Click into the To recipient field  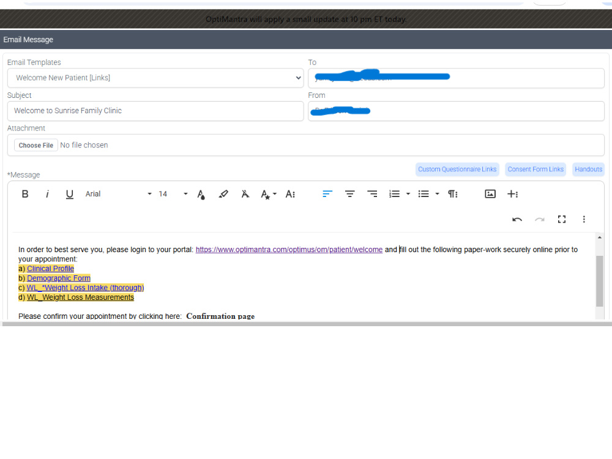coord(456,78)
